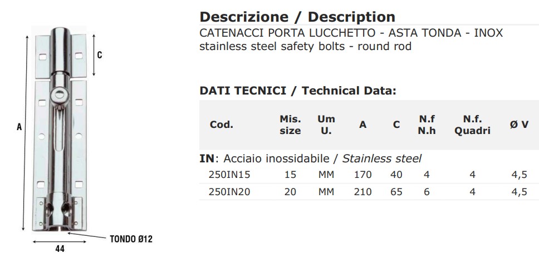Click the 44 width dimension label

pos(60,249)
